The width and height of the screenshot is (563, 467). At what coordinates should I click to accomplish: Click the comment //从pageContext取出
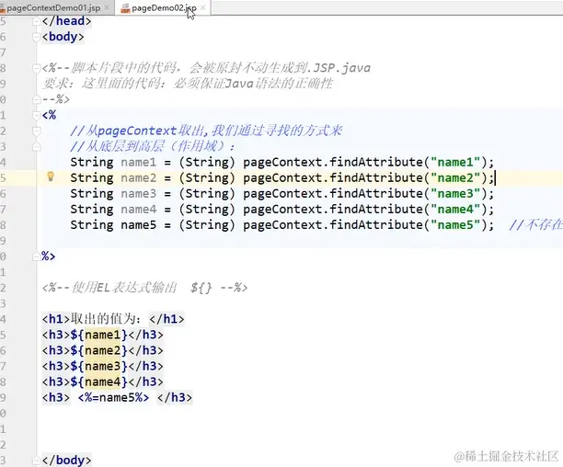(138, 131)
